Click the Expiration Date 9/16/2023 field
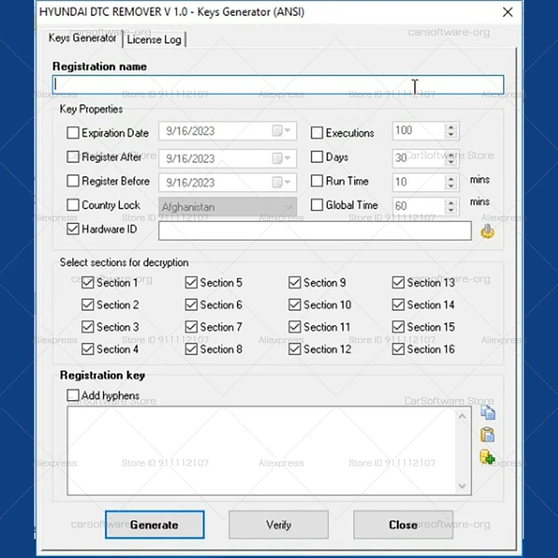558x558 pixels. [x=228, y=131]
